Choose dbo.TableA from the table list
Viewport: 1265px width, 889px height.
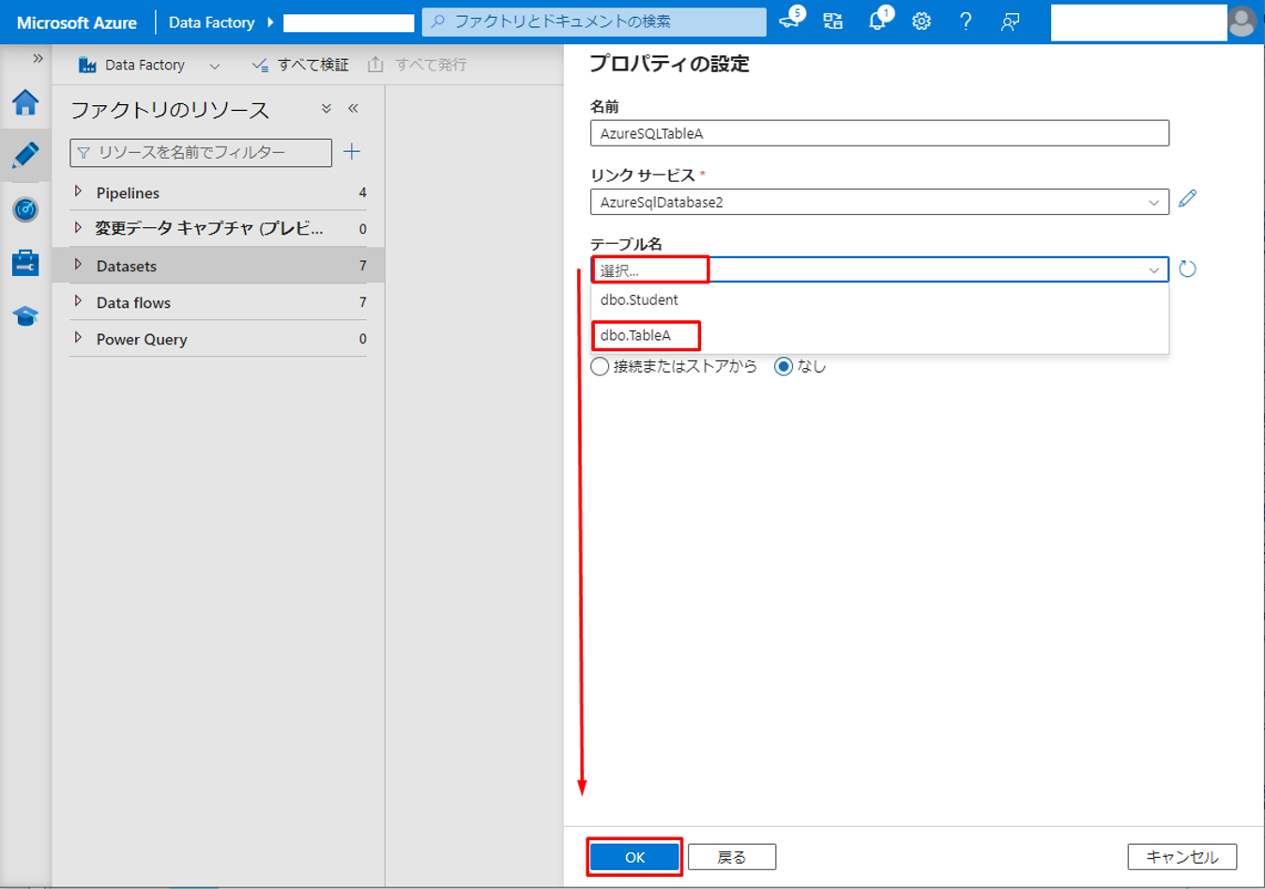(x=636, y=335)
